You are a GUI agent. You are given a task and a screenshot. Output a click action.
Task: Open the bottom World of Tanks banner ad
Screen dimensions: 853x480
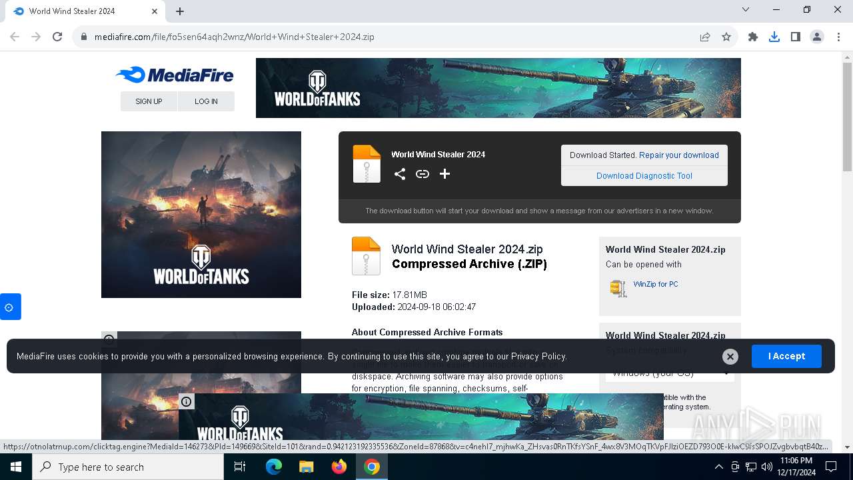point(421,417)
